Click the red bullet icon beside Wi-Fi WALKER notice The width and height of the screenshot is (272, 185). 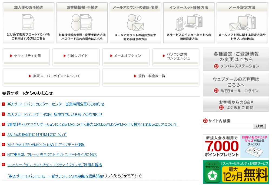coord(3,144)
